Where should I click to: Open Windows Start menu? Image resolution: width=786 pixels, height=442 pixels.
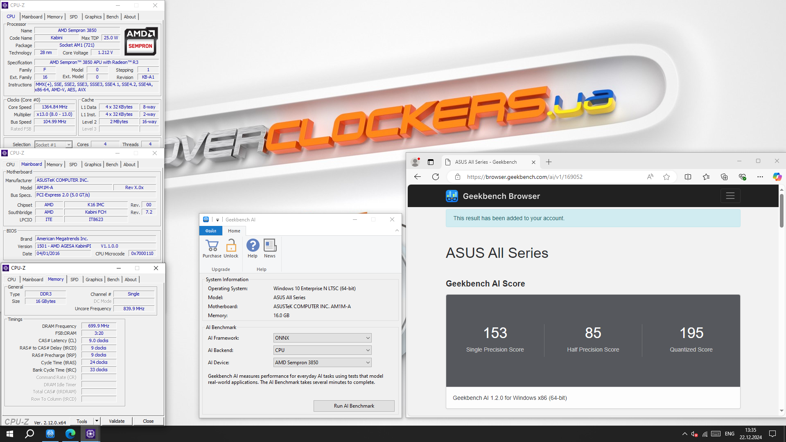click(x=10, y=434)
